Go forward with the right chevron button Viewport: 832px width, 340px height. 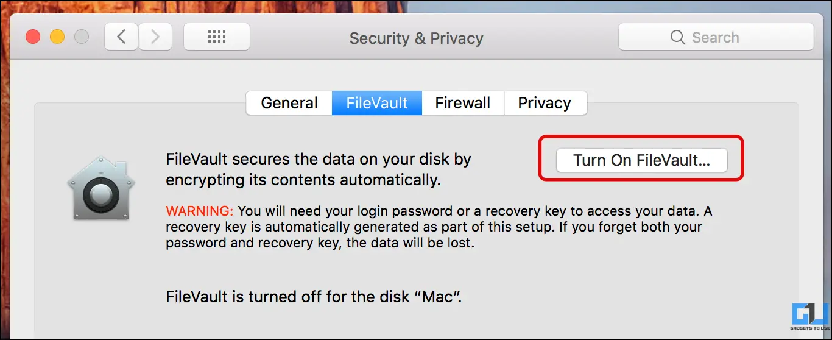[x=155, y=37]
